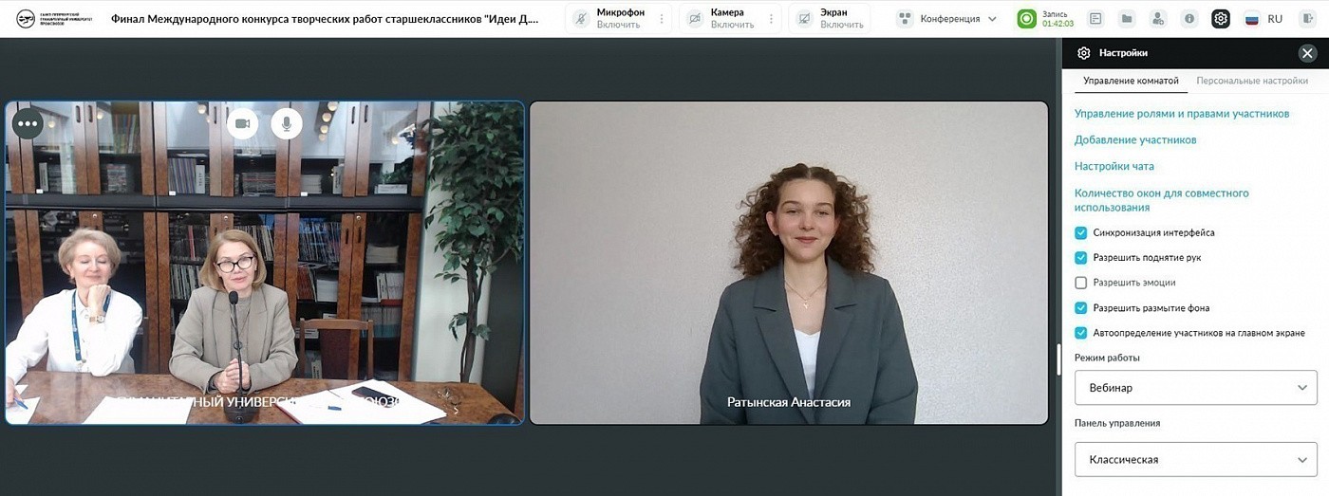Expand the Конференция layout dropdown
The width and height of the screenshot is (1329, 496).
pos(947,19)
